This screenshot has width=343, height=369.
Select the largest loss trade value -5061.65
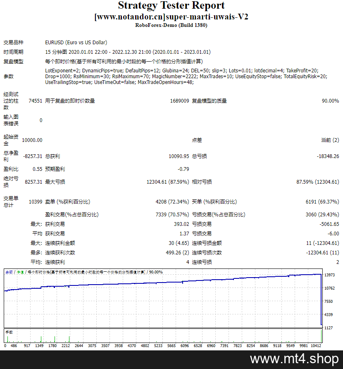[x=329, y=224]
